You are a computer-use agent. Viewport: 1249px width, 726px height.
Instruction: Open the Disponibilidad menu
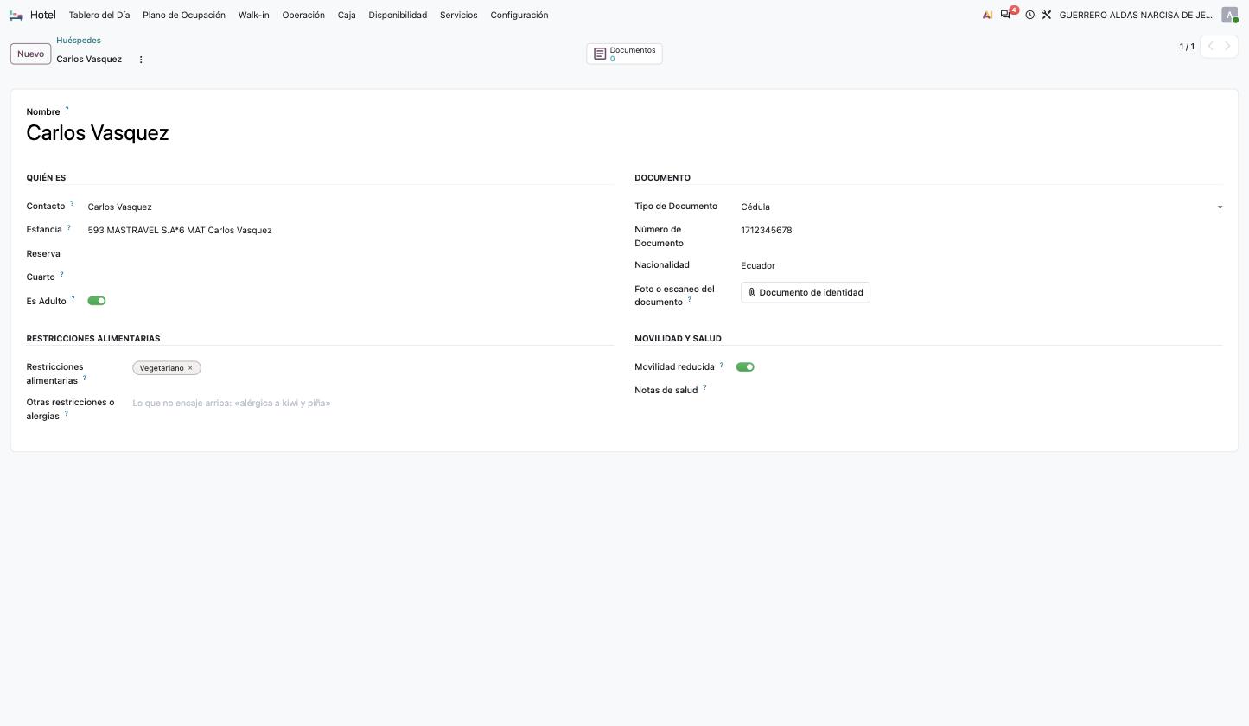point(398,15)
